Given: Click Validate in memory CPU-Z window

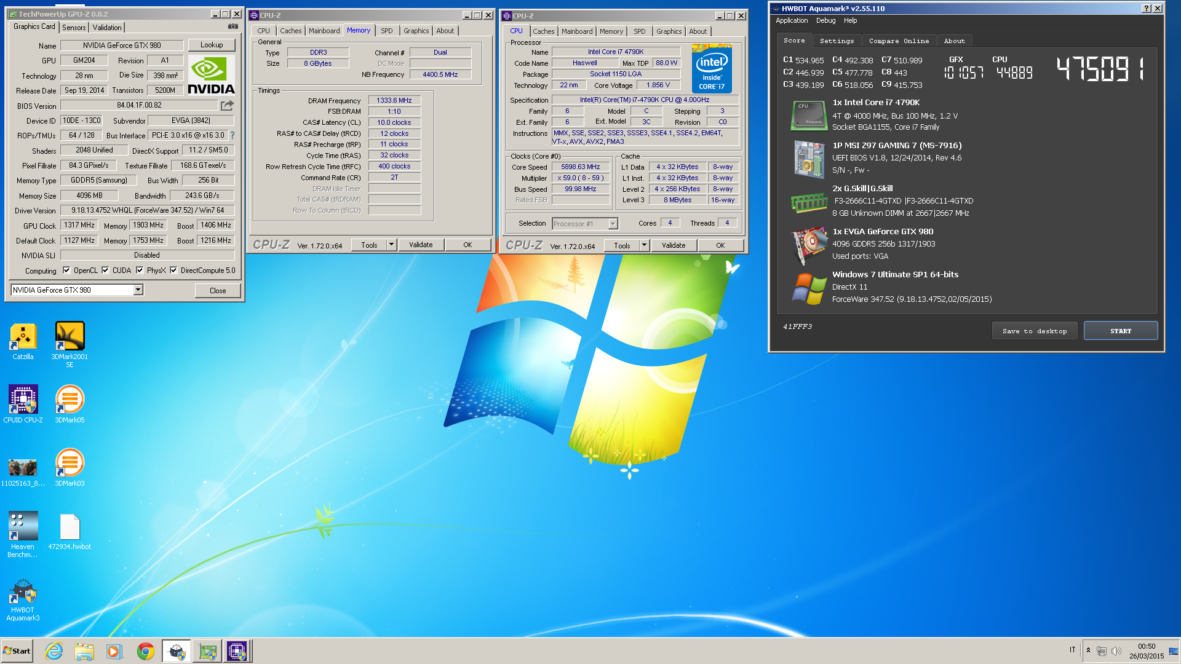Looking at the screenshot, I should pyautogui.click(x=421, y=245).
